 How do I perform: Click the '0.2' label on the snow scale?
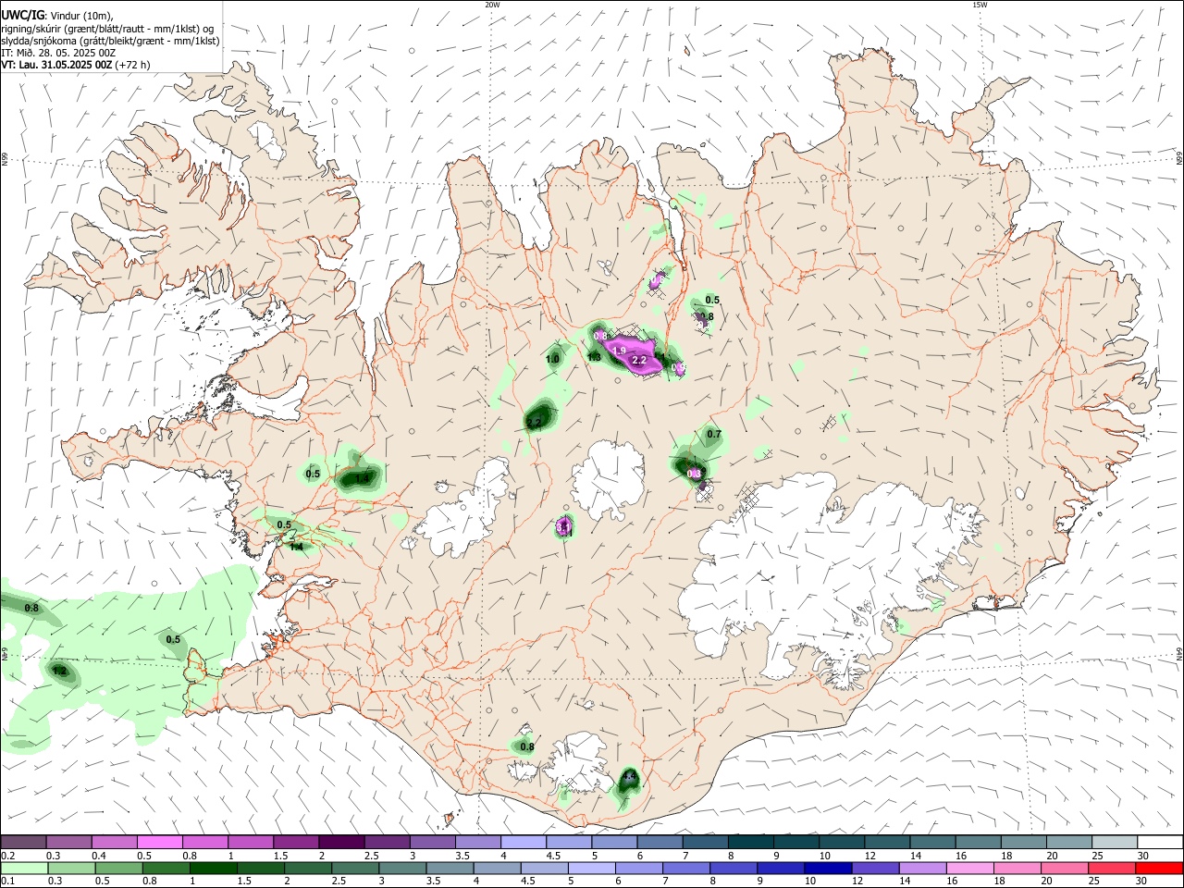click(7, 856)
